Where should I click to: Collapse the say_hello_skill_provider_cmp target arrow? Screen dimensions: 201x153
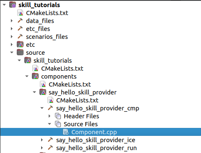pos(42,108)
